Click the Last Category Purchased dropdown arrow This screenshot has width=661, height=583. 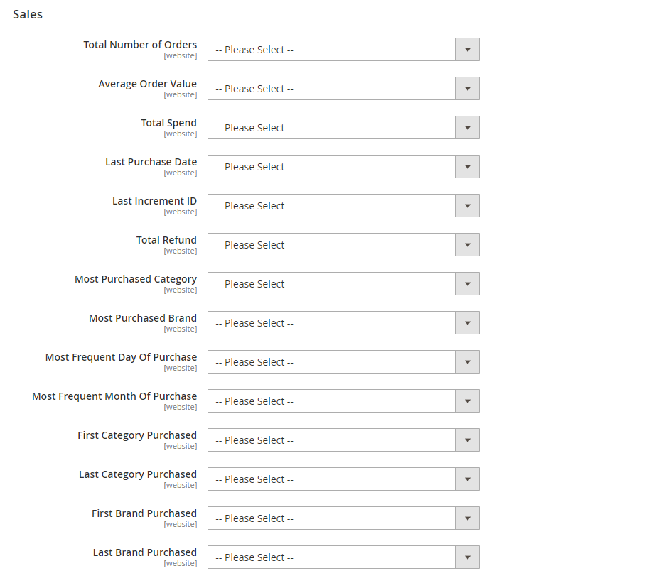467,479
